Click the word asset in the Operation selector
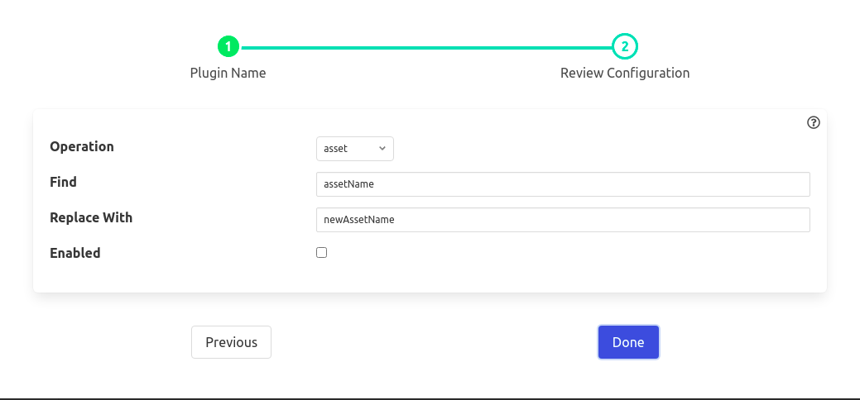Image resolution: width=860 pixels, height=400 pixels. [336, 149]
